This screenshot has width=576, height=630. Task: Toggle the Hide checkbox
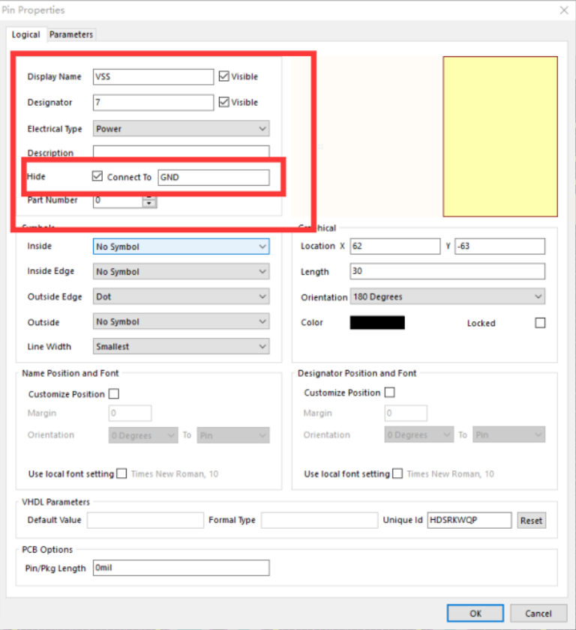(97, 176)
